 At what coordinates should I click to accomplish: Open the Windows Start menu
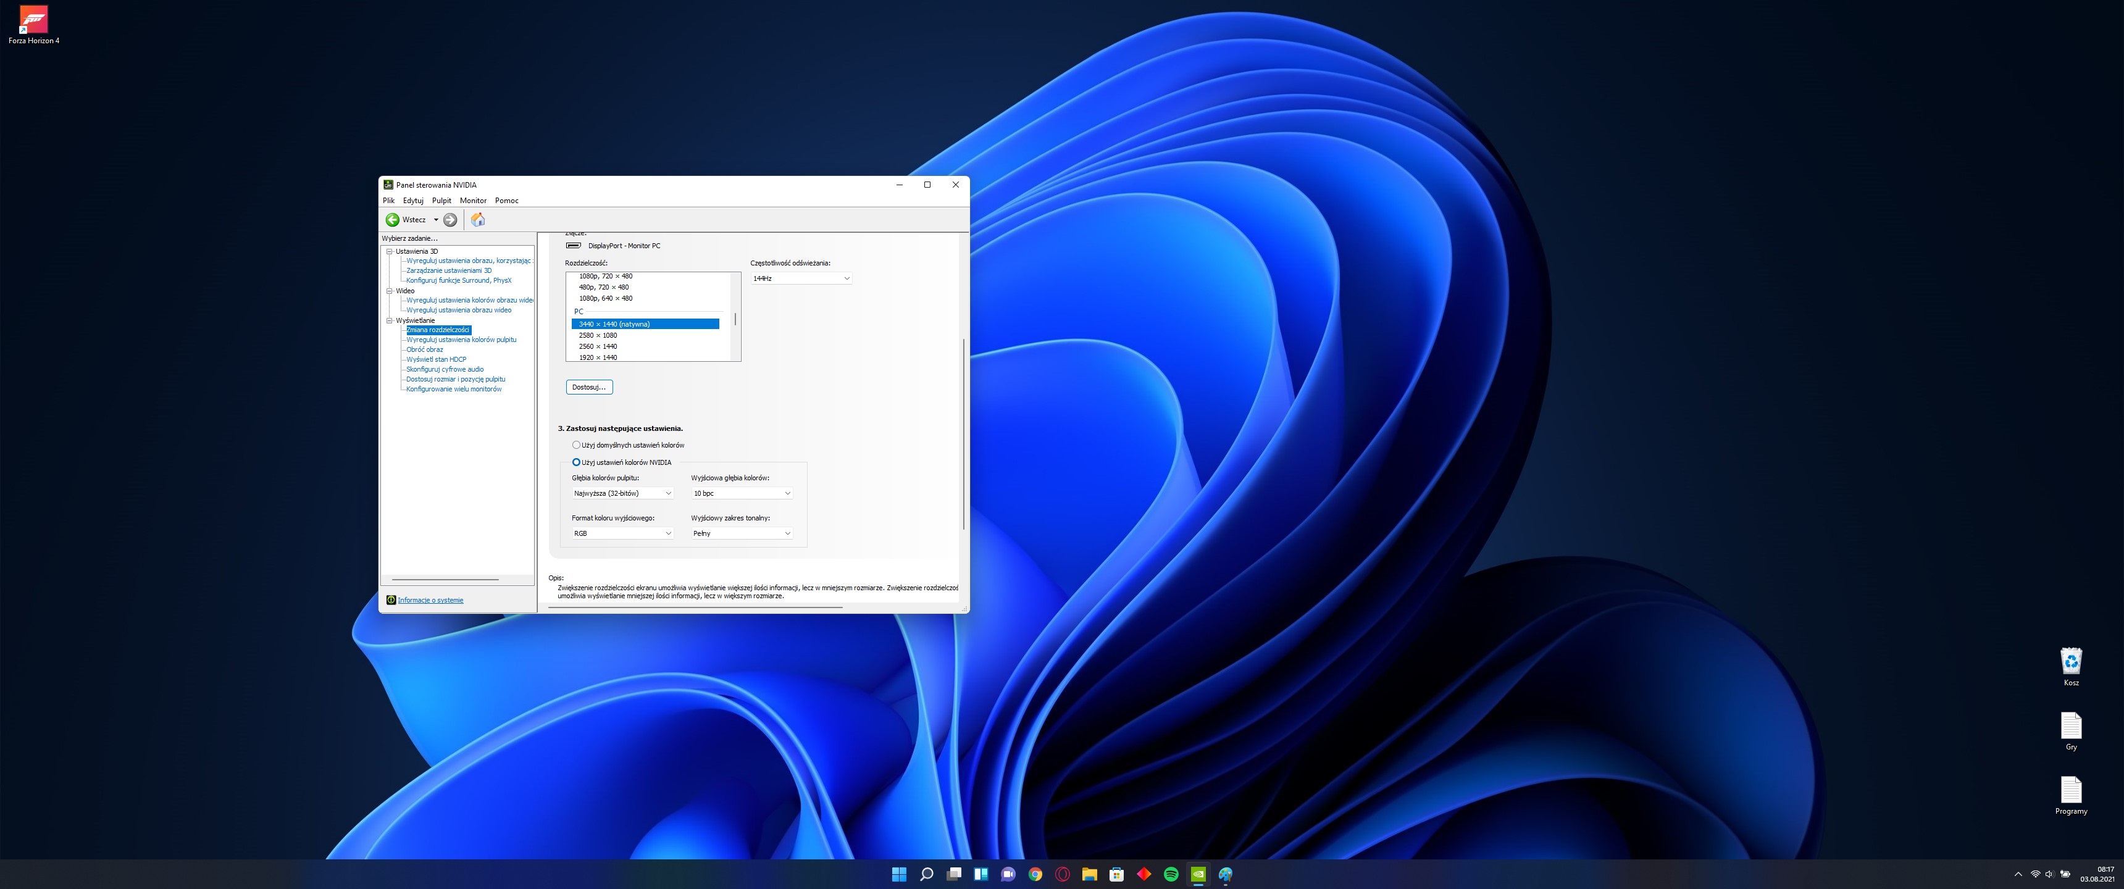(x=899, y=874)
